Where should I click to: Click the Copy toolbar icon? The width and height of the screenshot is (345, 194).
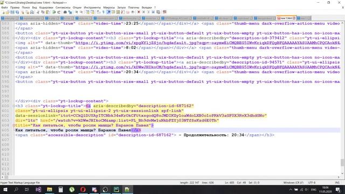coord(43,12)
